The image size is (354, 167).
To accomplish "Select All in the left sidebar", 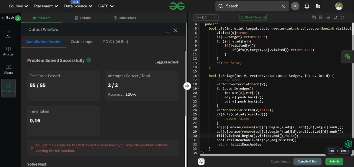I will 8,33.
